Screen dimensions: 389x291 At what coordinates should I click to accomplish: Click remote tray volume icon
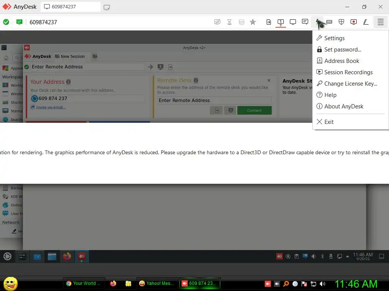pos(313,257)
